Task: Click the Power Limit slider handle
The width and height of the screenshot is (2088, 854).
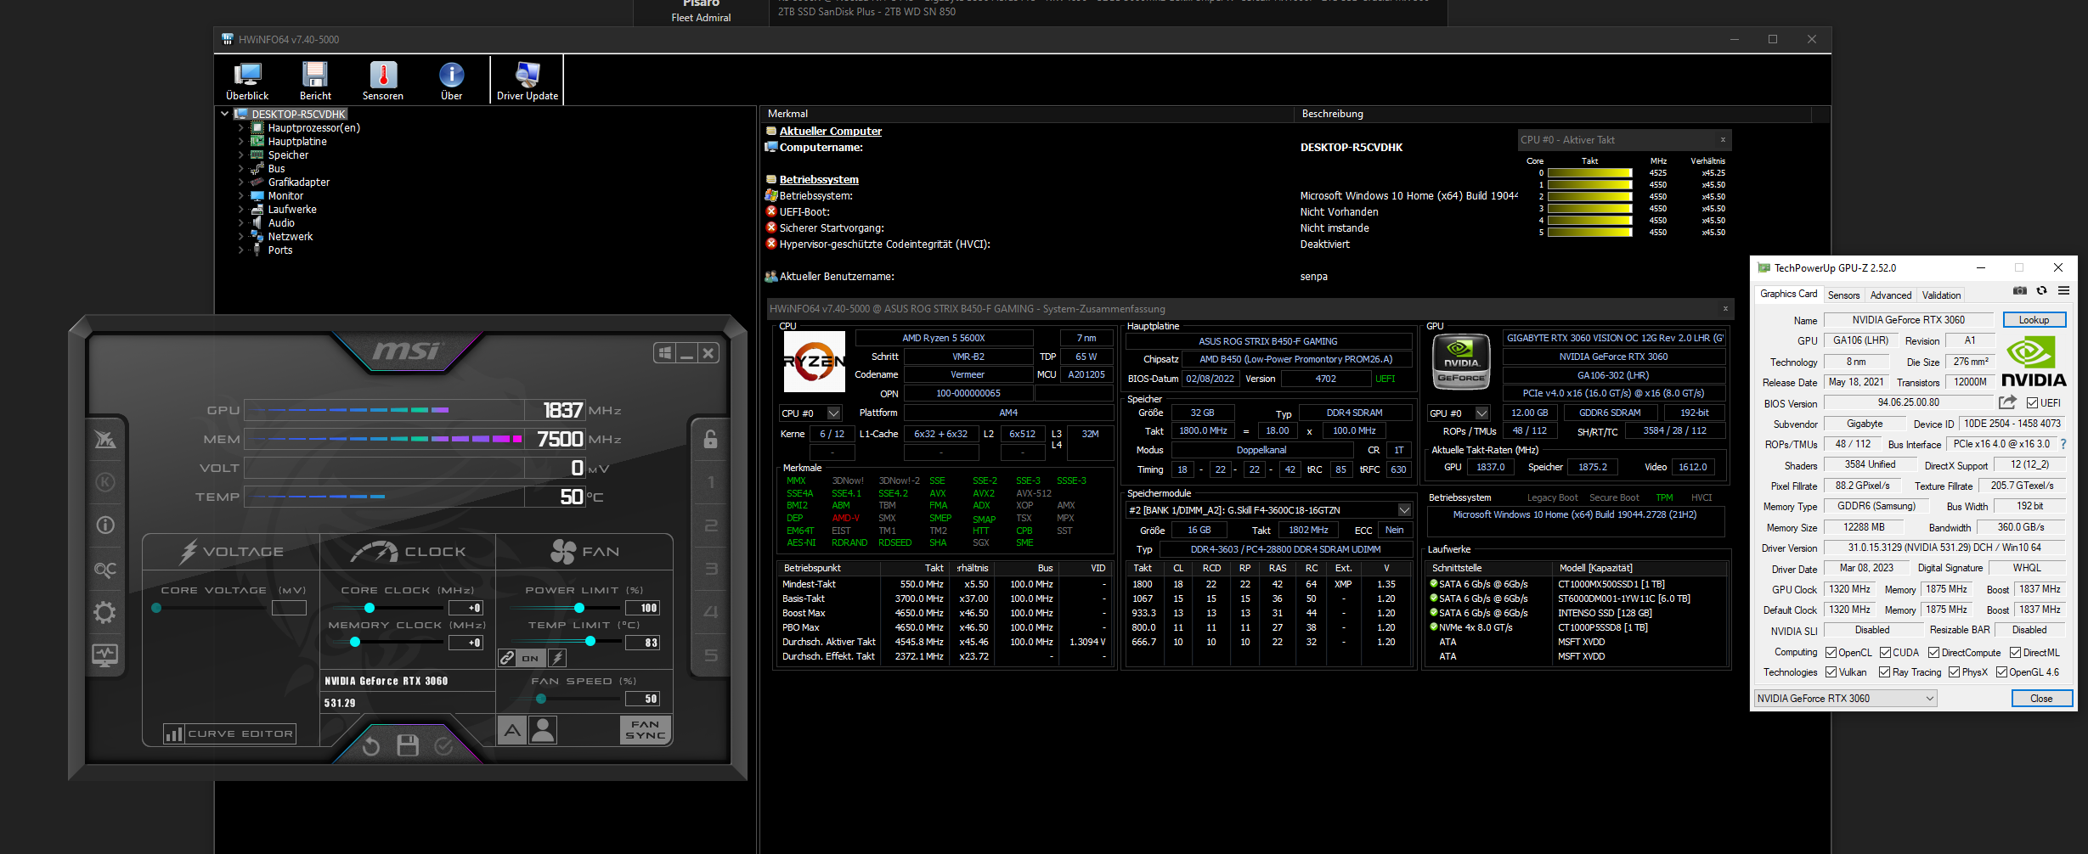Action: [579, 608]
